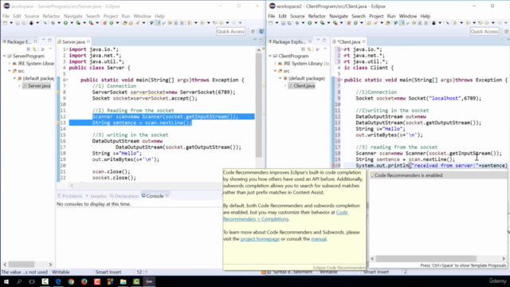Open perspective icon beside Server Quick Access
Image resolution: width=510 pixels, height=287 pixels.
coord(253,31)
